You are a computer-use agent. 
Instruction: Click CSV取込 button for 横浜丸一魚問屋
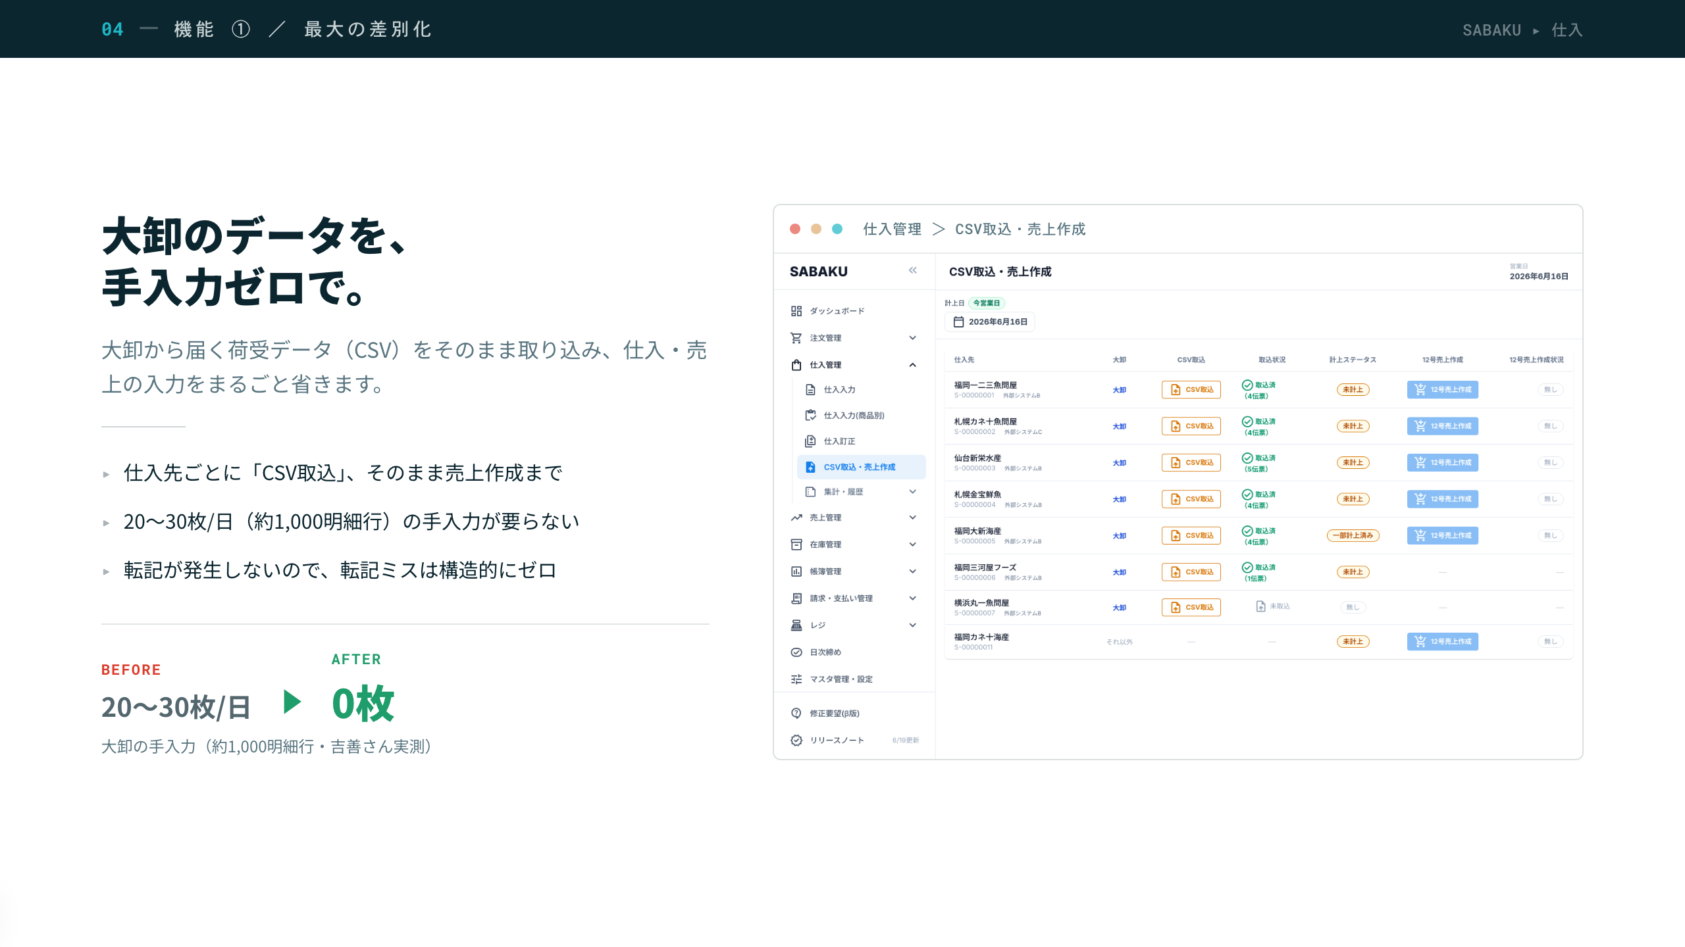tap(1191, 608)
